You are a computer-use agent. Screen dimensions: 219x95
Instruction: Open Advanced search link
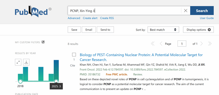tap(74, 18)
